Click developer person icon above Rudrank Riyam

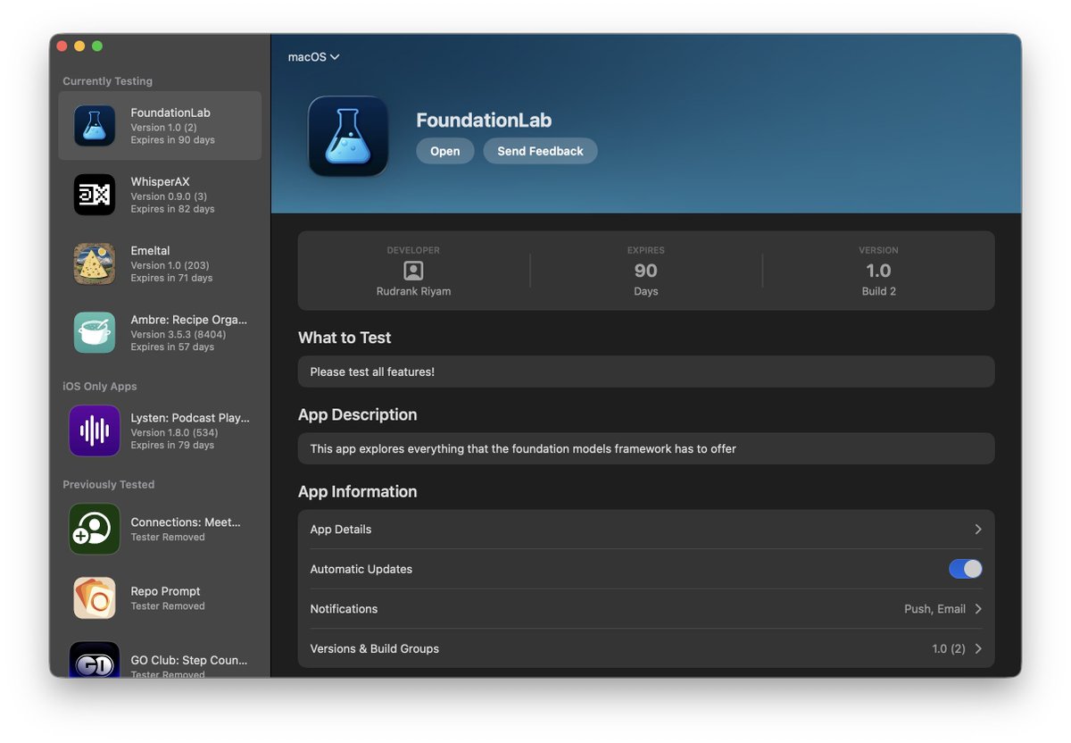coord(413,271)
